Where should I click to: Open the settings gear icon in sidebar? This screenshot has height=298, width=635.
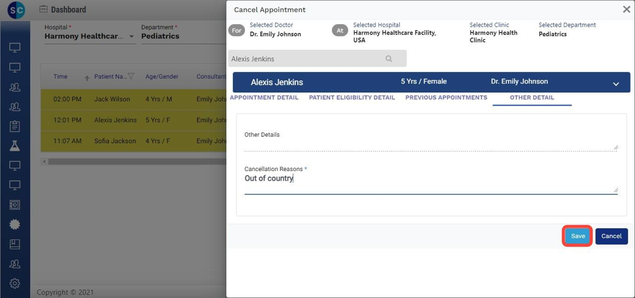[15, 283]
